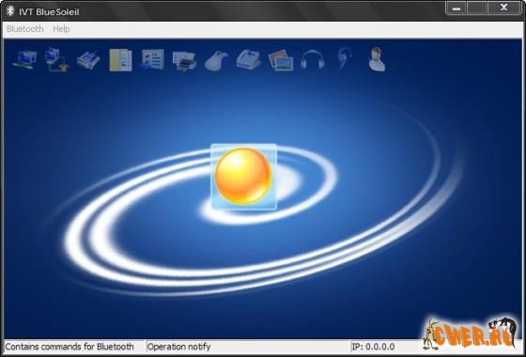This screenshot has width=526, height=357.
Task: Open the Help menu
Action: pyautogui.click(x=61, y=29)
